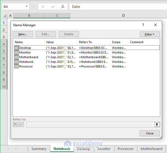Click the formula bar enter checkmark icon

pyautogui.click(x=53, y=7)
